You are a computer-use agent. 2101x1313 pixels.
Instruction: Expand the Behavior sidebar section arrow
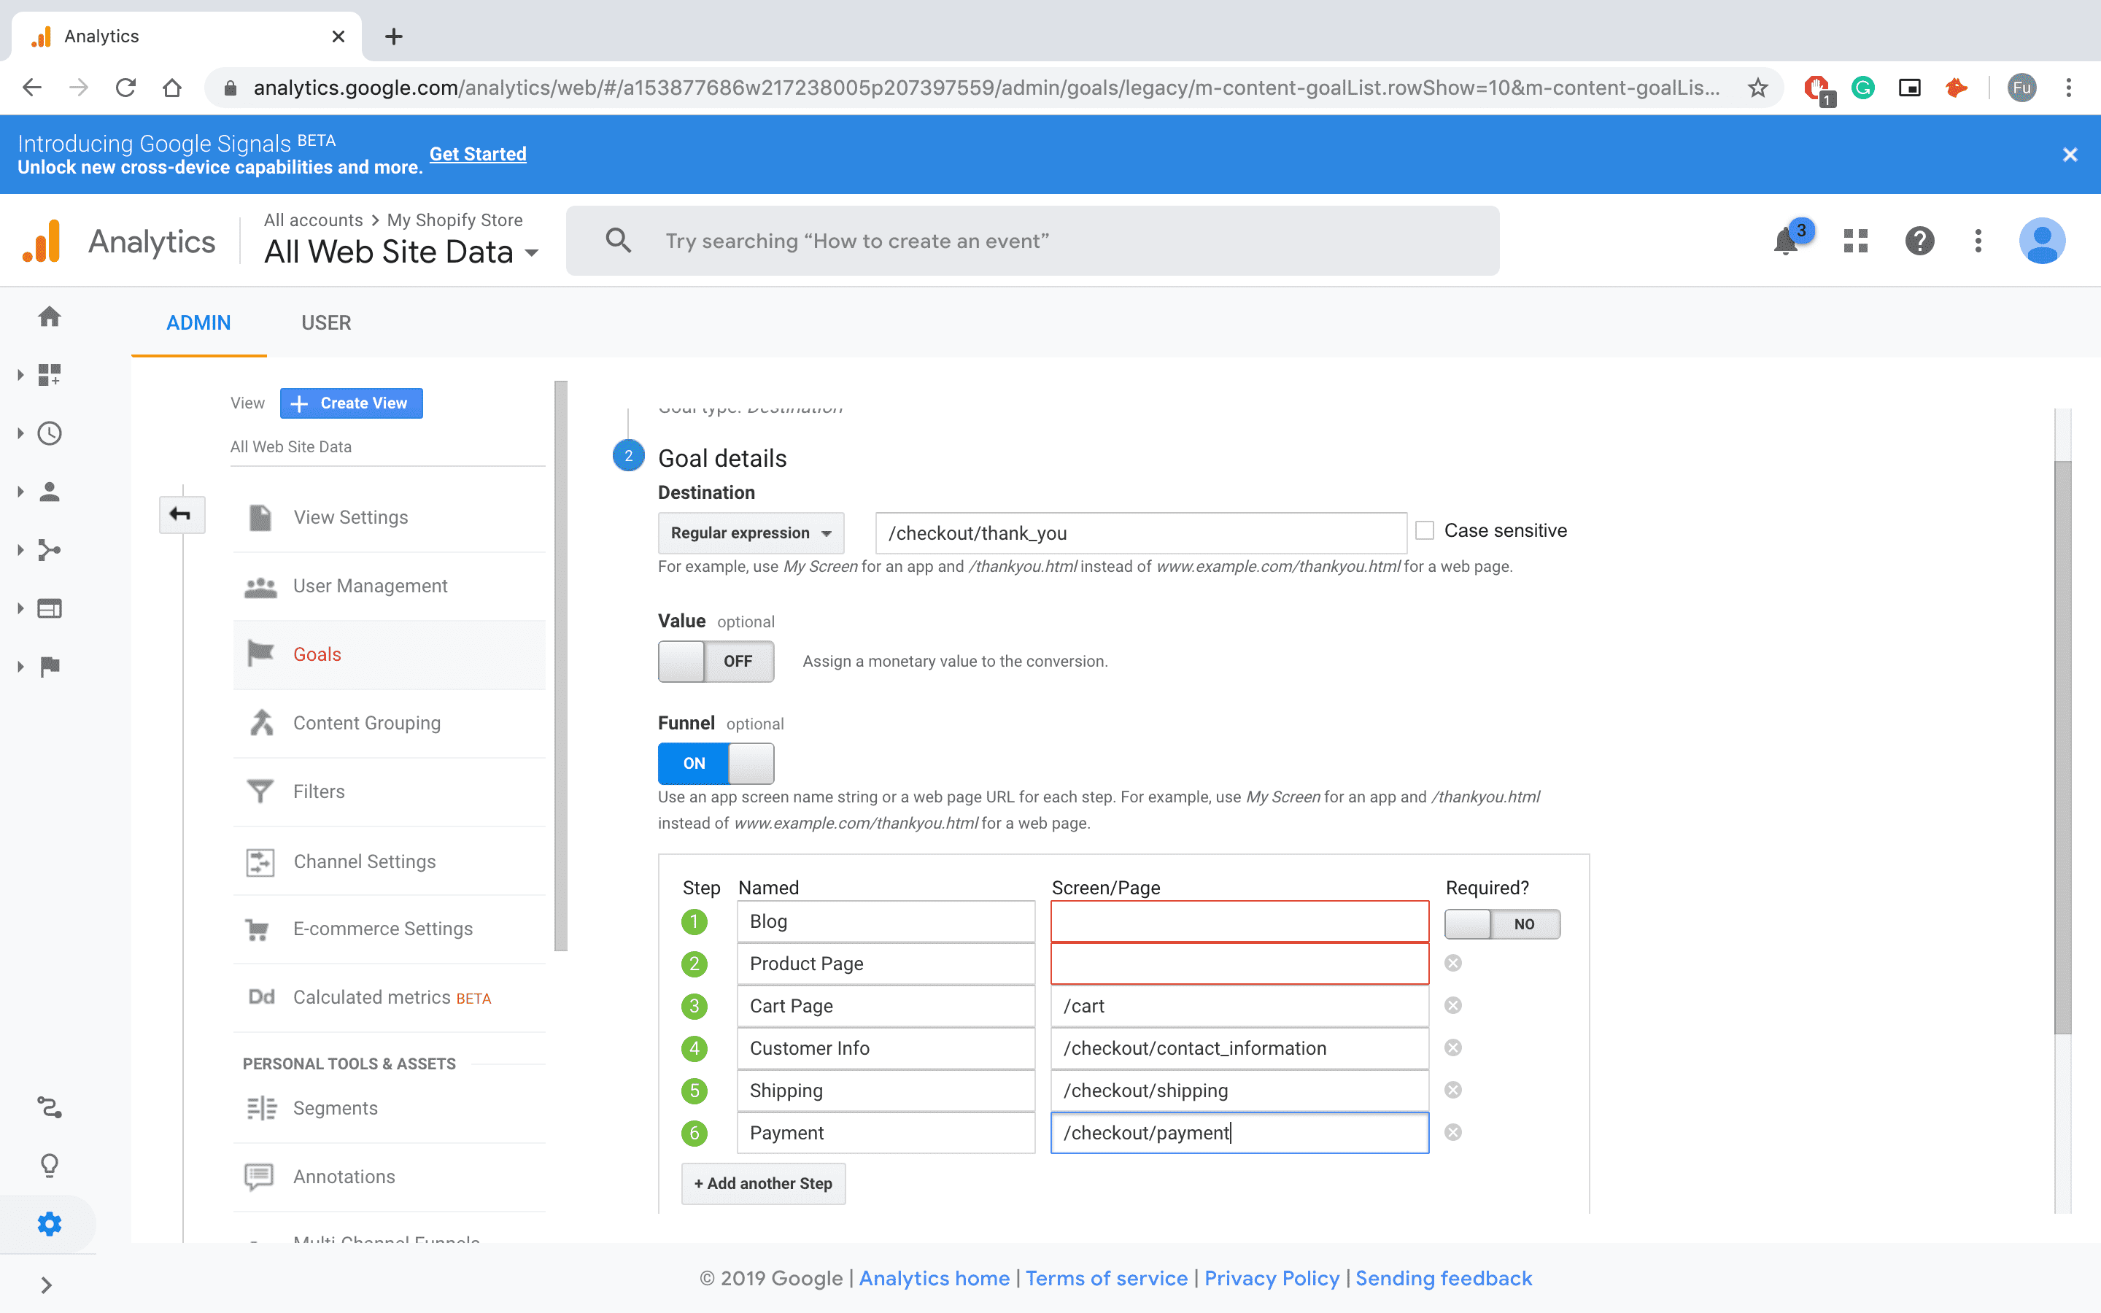pos(20,608)
